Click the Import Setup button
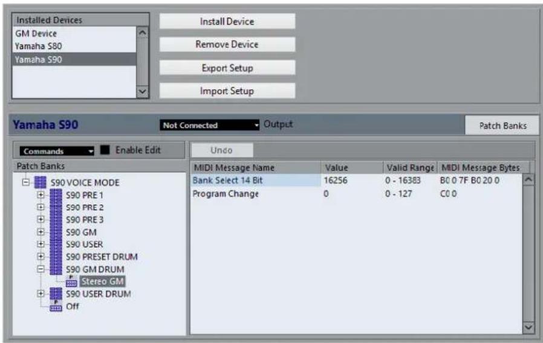 [x=227, y=91]
